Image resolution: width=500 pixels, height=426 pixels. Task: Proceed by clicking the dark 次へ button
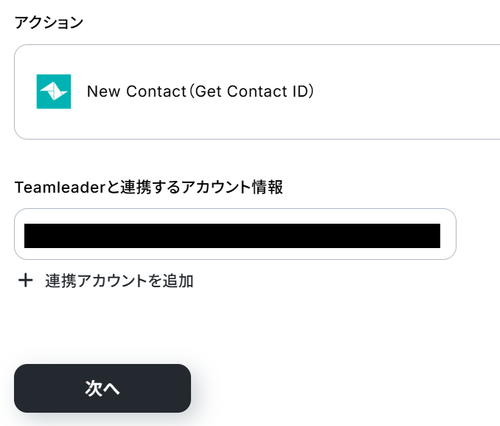click(103, 388)
